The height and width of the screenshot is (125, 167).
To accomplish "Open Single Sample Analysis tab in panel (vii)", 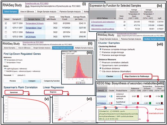I will 109,39.
